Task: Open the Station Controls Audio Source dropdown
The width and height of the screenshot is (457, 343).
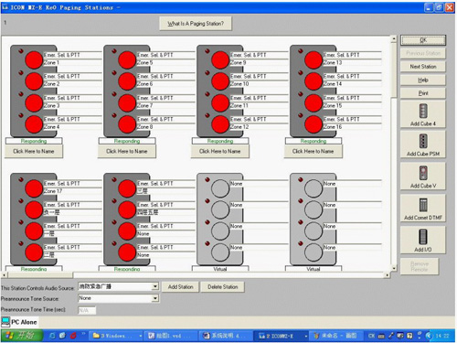Action: [155, 286]
